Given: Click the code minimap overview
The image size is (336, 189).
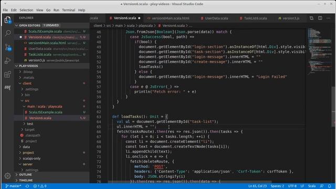Looking at the screenshot, I should tap(319, 51).
